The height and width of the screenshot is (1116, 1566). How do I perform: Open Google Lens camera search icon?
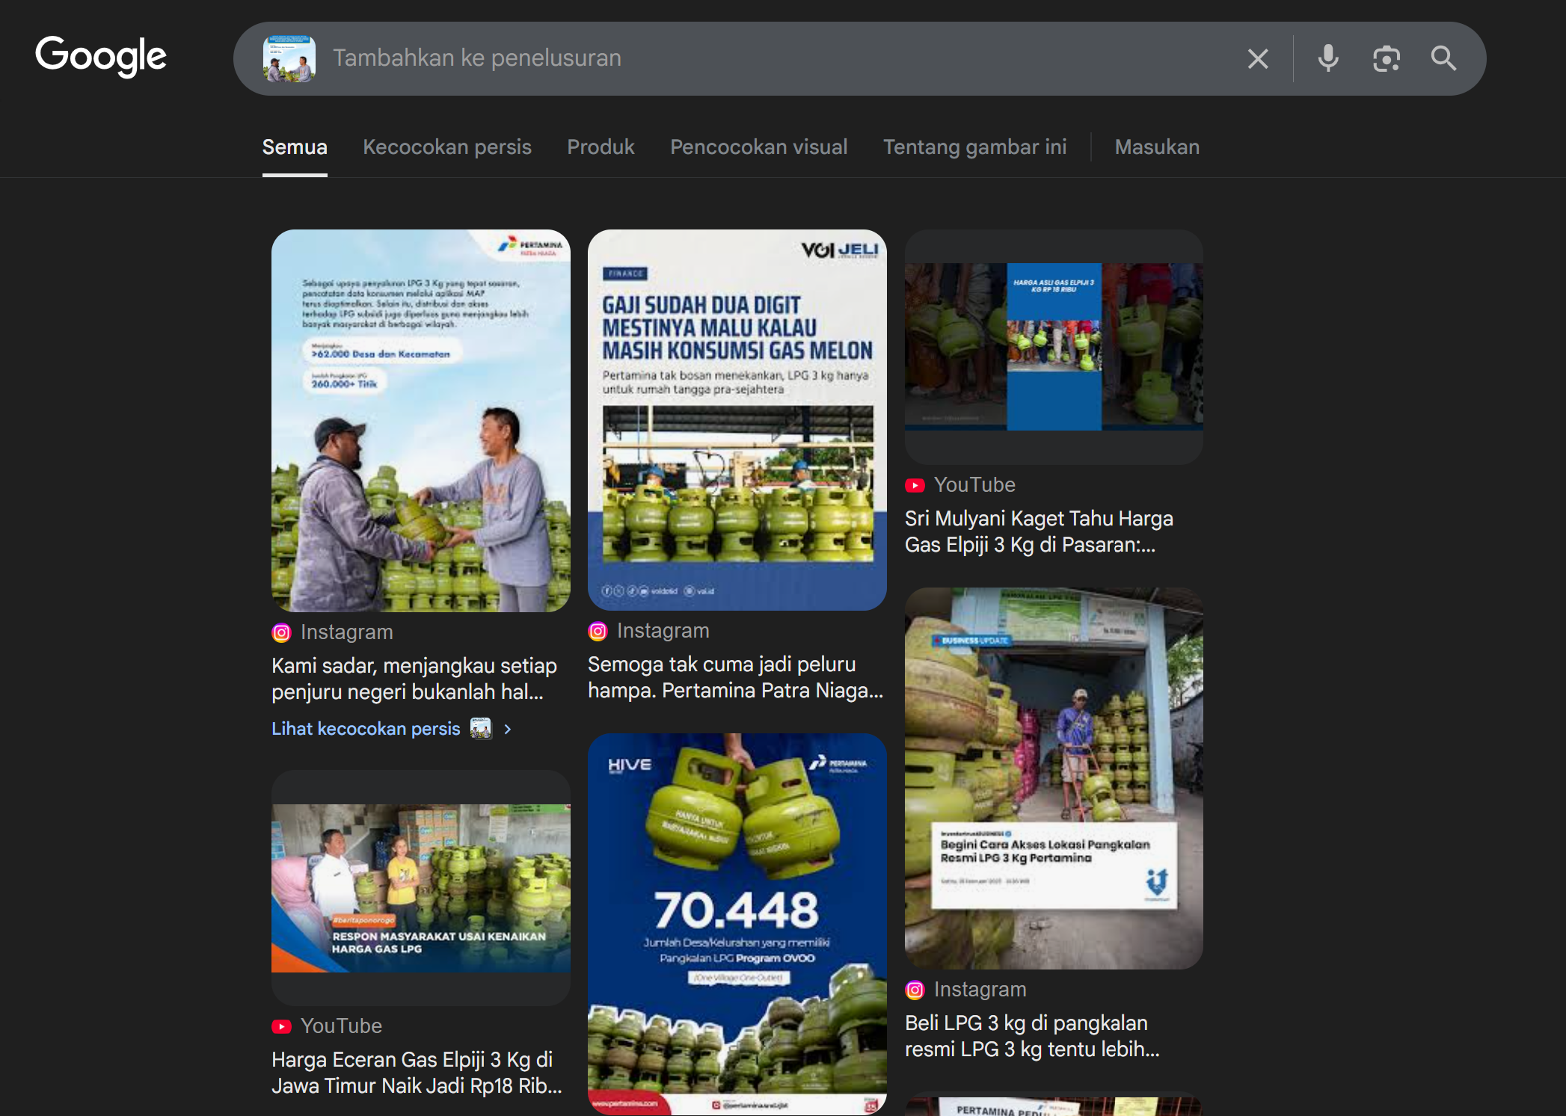[1386, 58]
